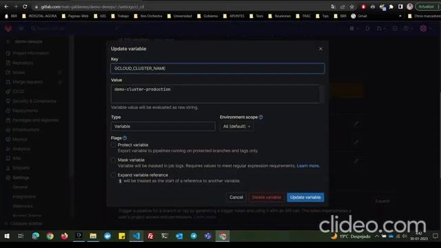The width and height of the screenshot is (441, 248).
Task: Show hidden system tray icons
Action: click(377, 236)
